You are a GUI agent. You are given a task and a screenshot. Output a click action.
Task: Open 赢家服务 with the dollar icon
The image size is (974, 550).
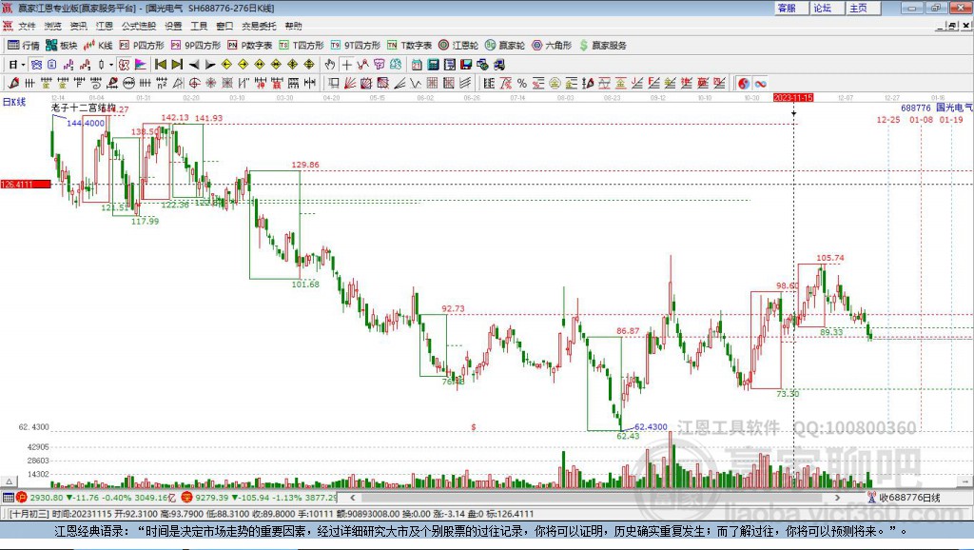tap(603, 46)
